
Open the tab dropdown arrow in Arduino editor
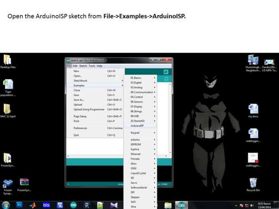[166, 79]
